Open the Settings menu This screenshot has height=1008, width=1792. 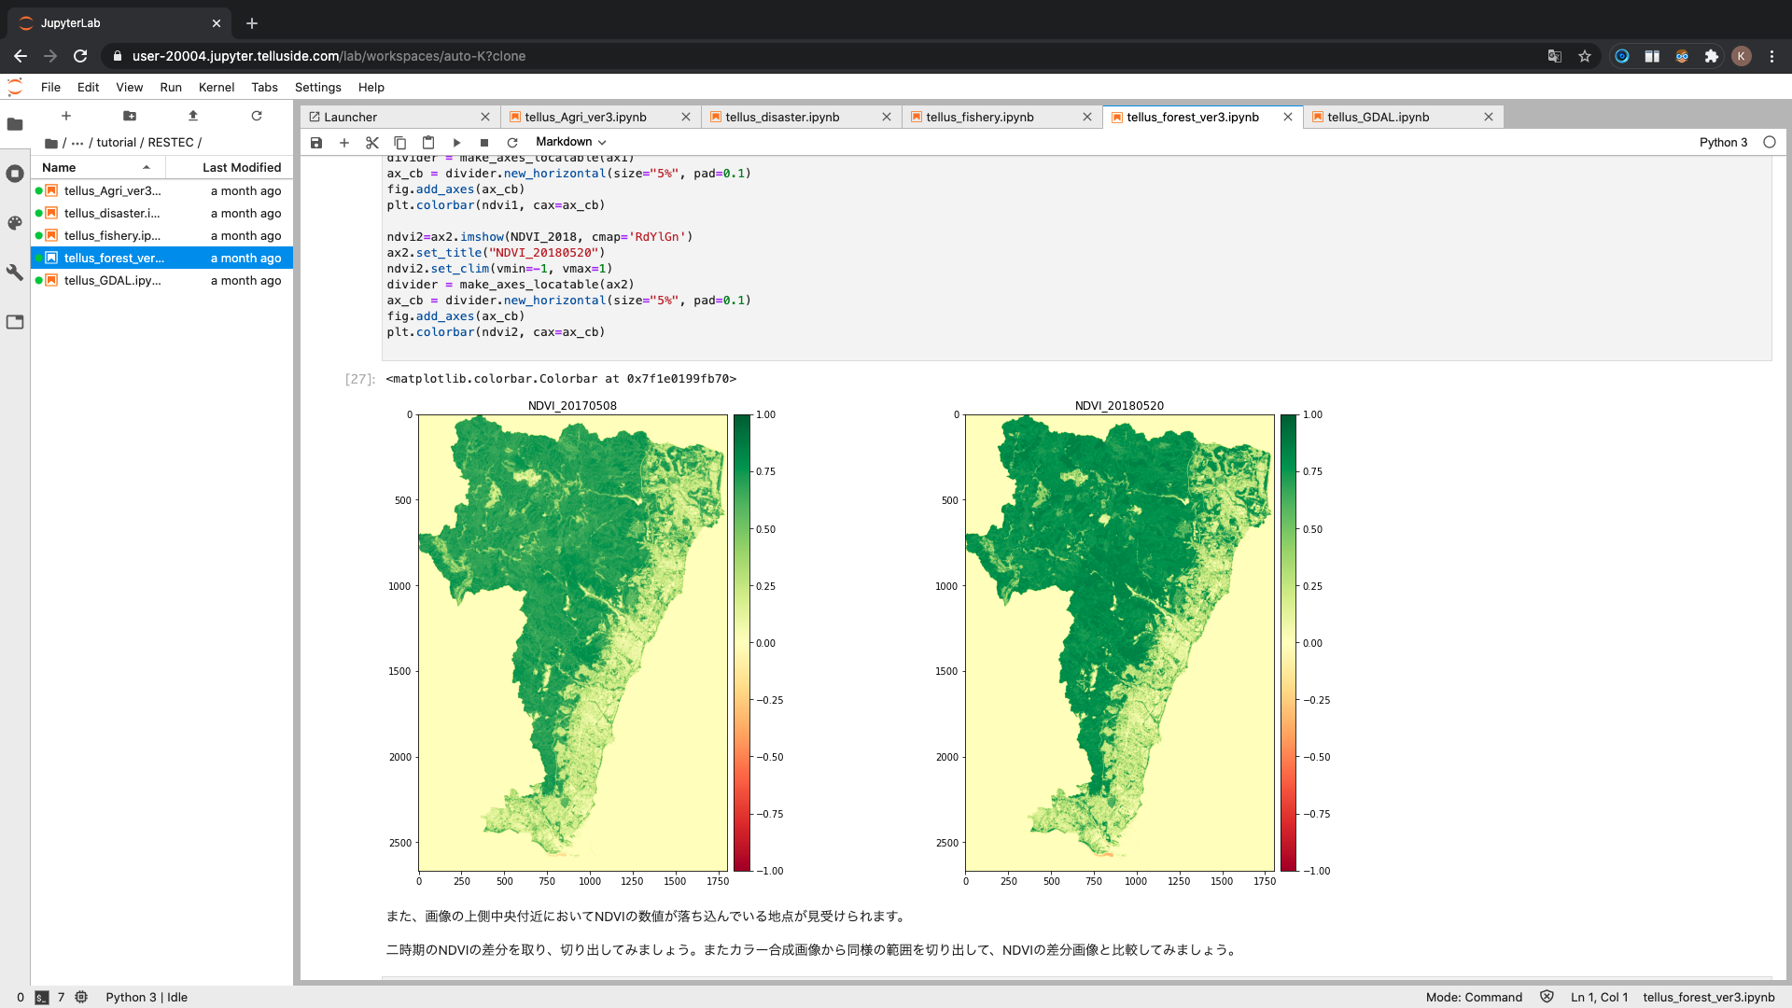click(318, 87)
